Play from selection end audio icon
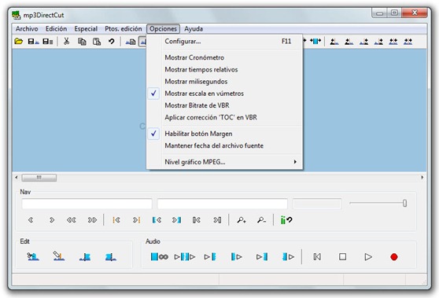Screen dimensions: 439x298 point(289,256)
